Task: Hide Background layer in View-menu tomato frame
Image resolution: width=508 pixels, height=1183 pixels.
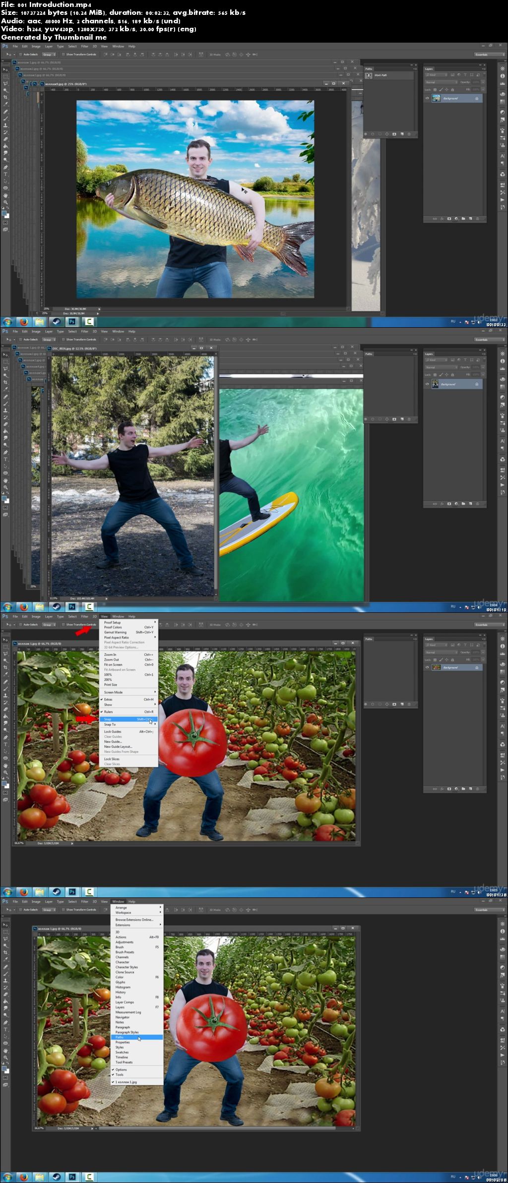Action: 427,667
